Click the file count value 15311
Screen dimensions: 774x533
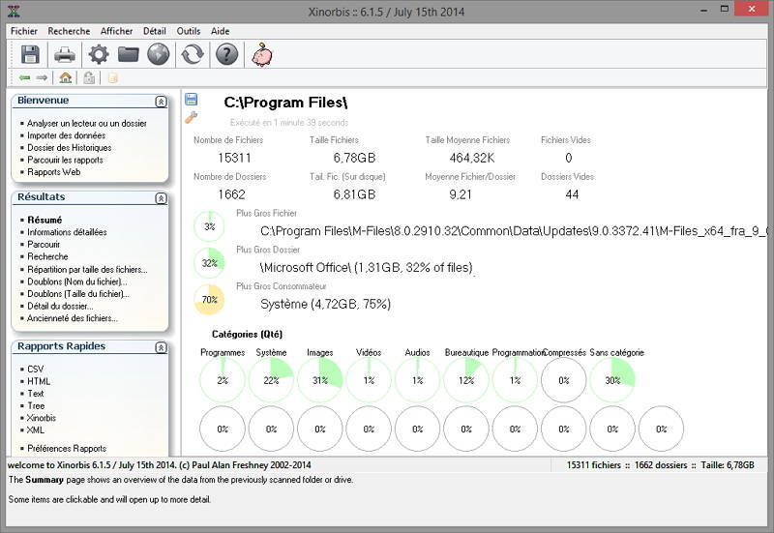[234, 158]
